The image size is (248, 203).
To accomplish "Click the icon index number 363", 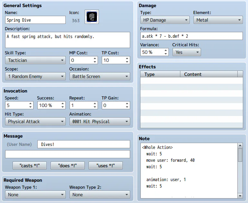I will pos(76,21).
